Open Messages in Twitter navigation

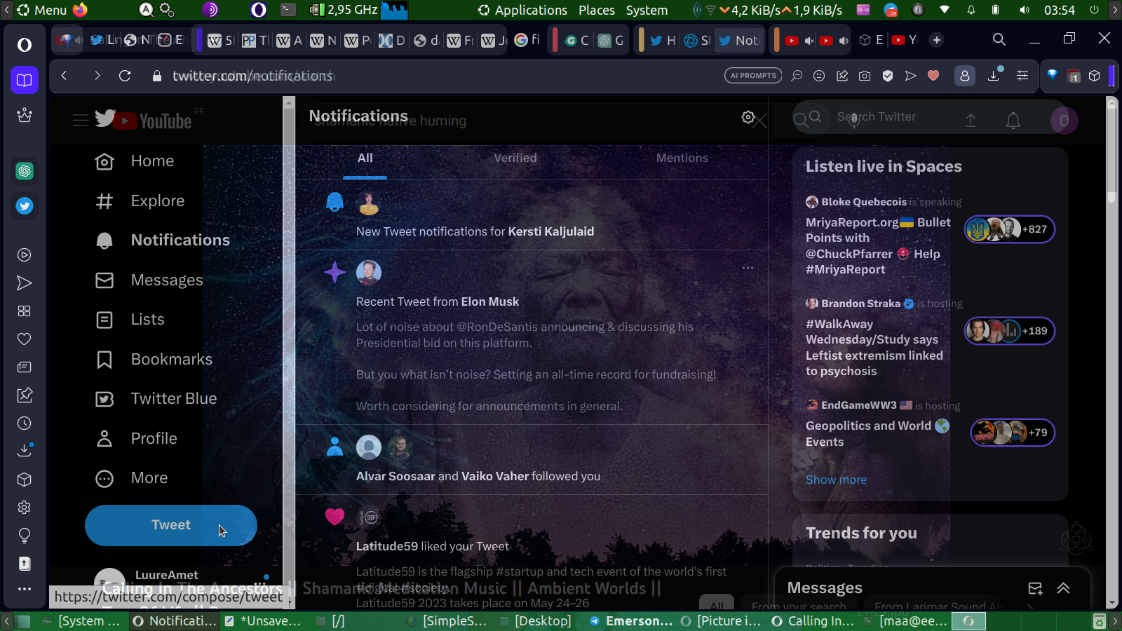point(149,280)
